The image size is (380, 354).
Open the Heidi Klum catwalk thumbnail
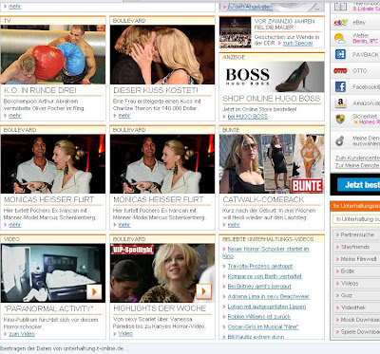pos(272,164)
